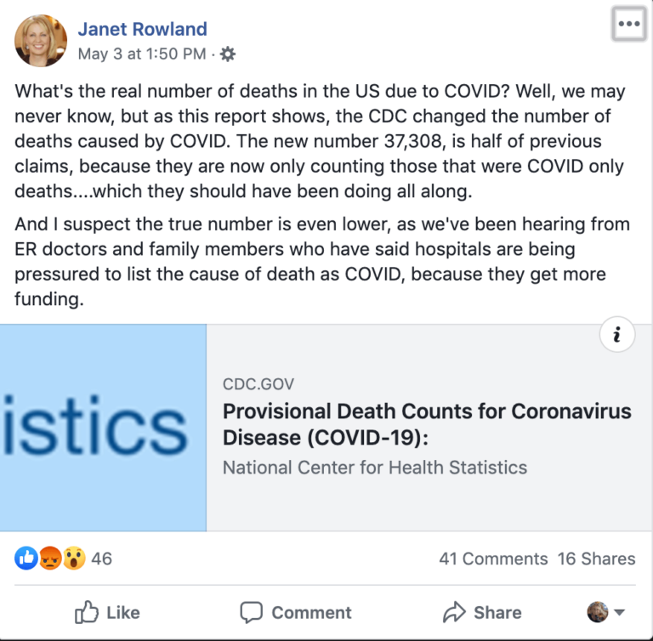Click the blue "istics" link preview image
The width and height of the screenshot is (653, 641).
coord(103,428)
